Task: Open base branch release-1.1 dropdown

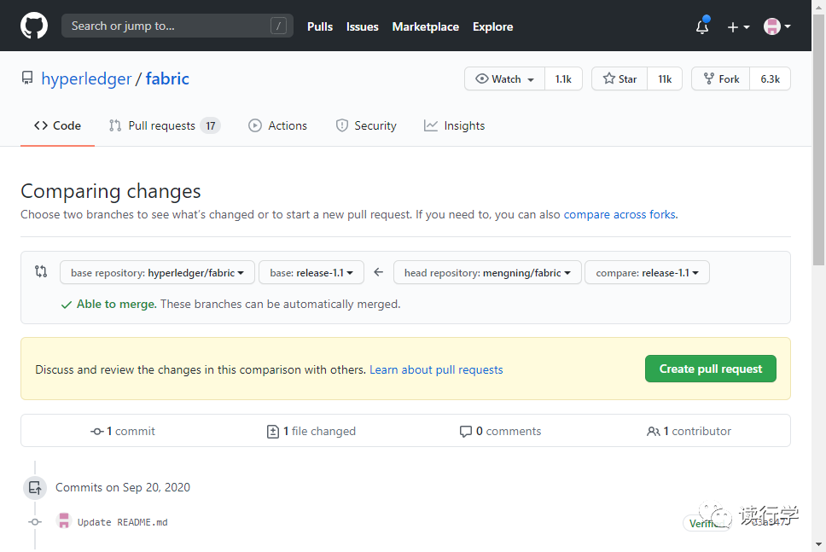Action: (311, 272)
